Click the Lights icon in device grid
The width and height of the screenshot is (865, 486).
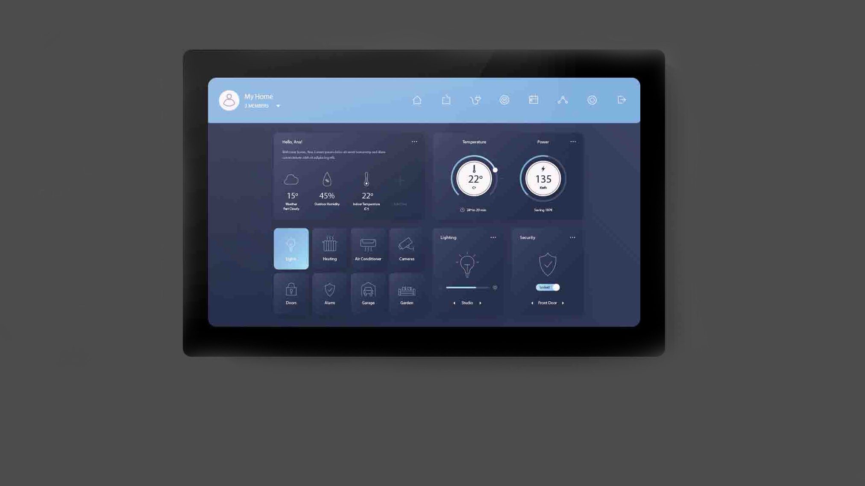coord(290,248)
